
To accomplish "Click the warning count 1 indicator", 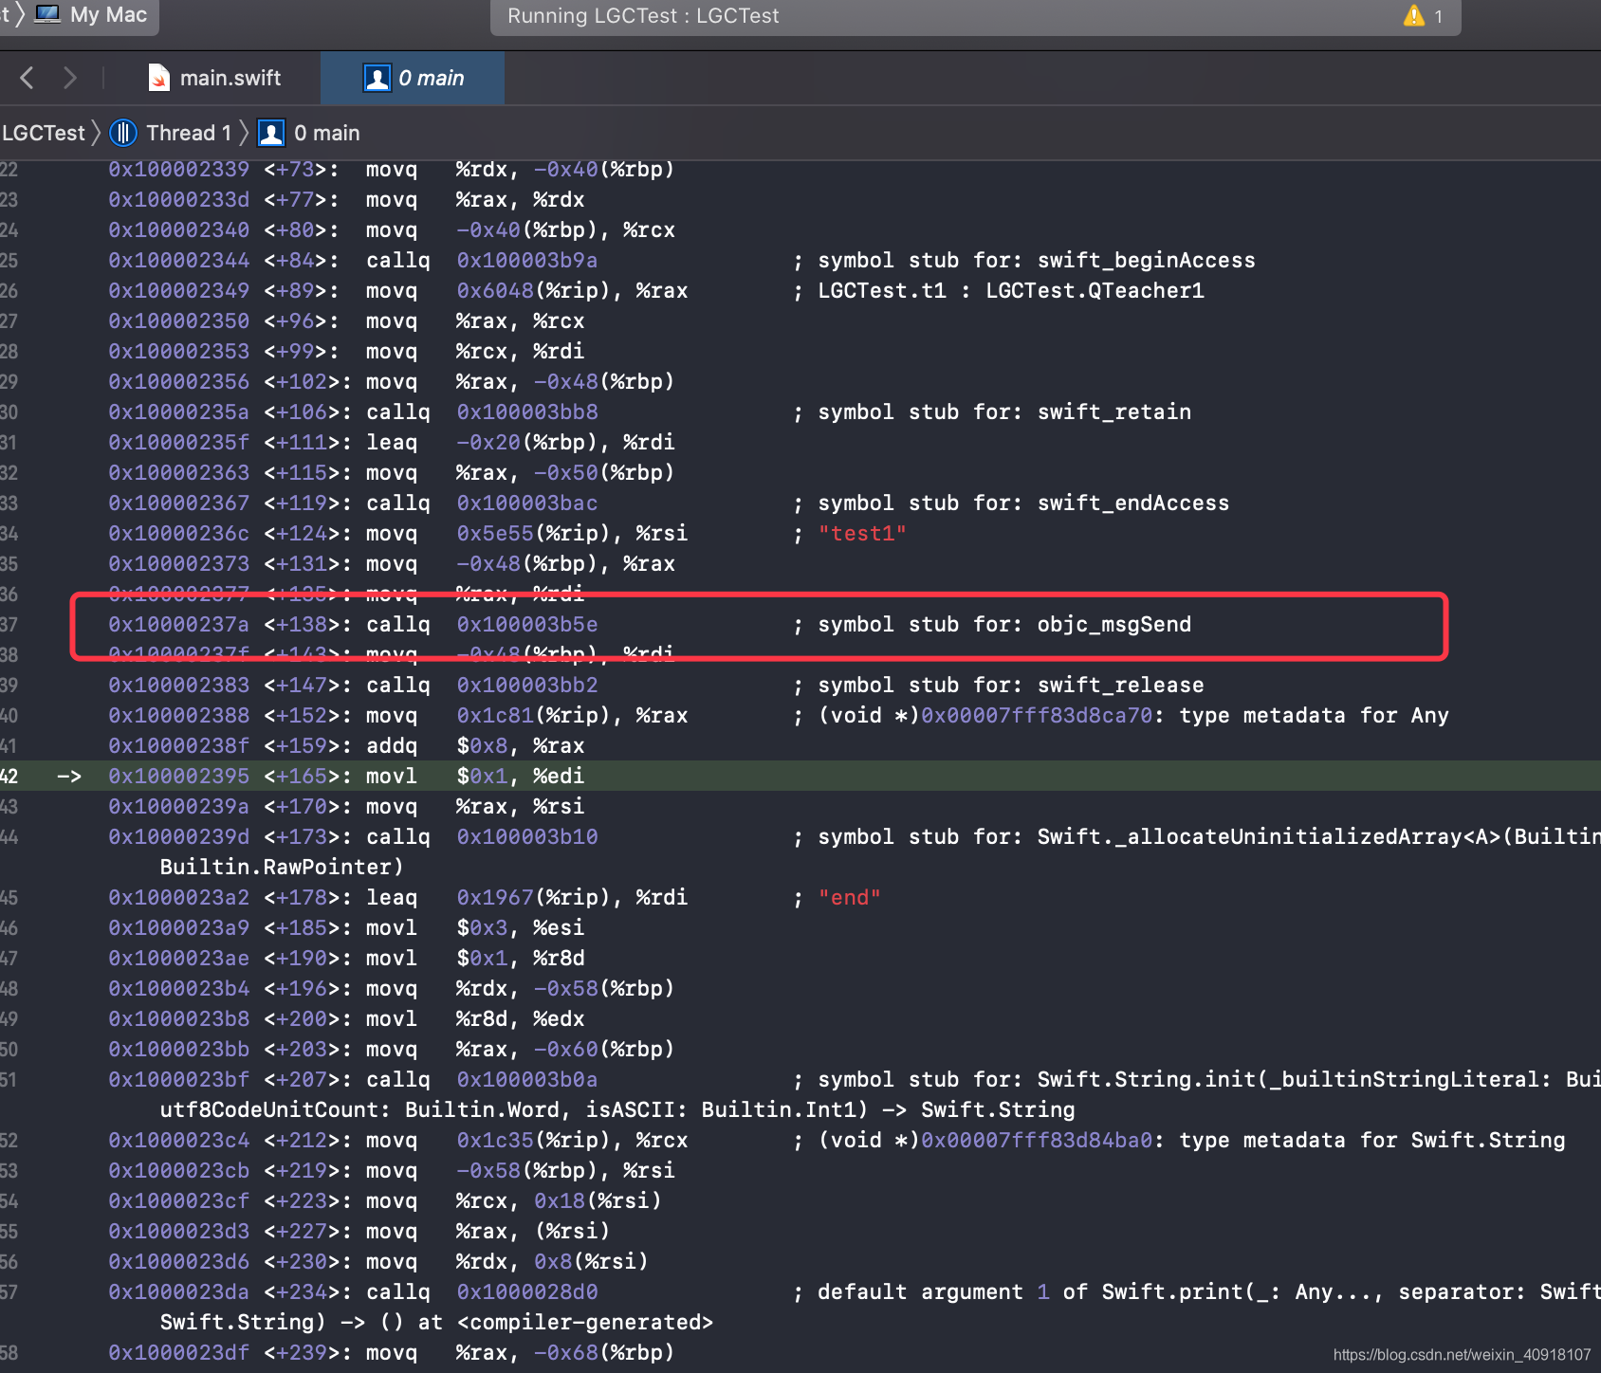I will click(1438, 16).
